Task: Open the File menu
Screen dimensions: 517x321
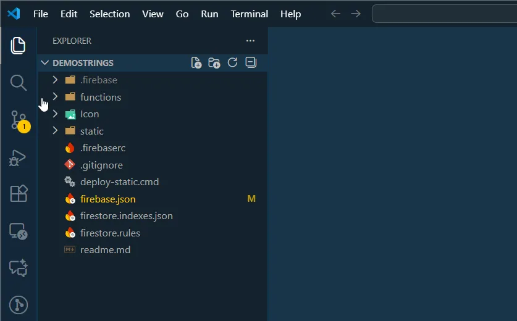Action: [x=41, y=14]
